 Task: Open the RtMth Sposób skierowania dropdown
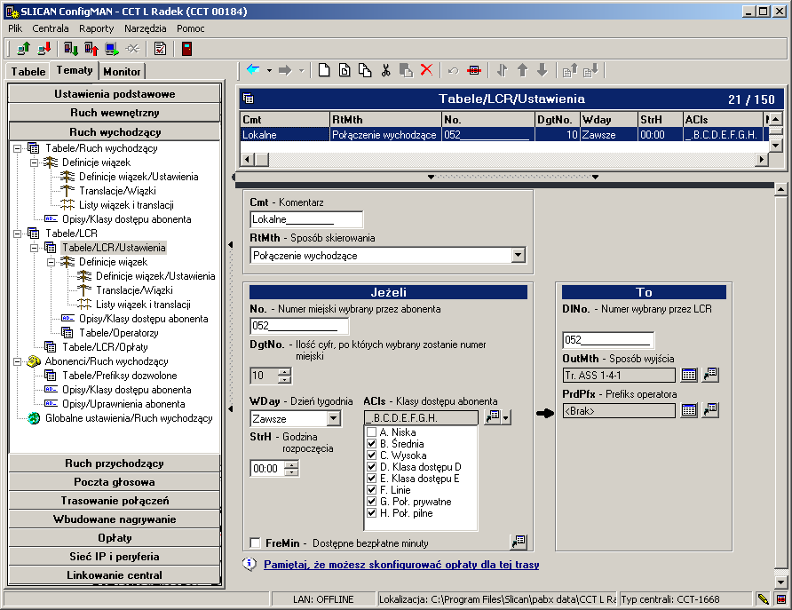coord(519,256)
